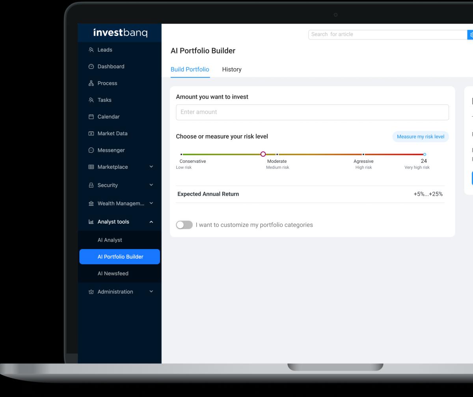Set risk slider to Moderate point

coord(277,155)
